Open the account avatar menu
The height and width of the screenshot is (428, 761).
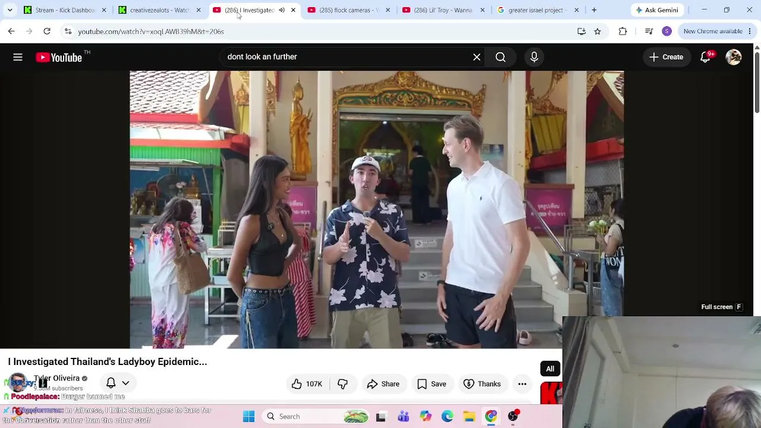(734, 57)
